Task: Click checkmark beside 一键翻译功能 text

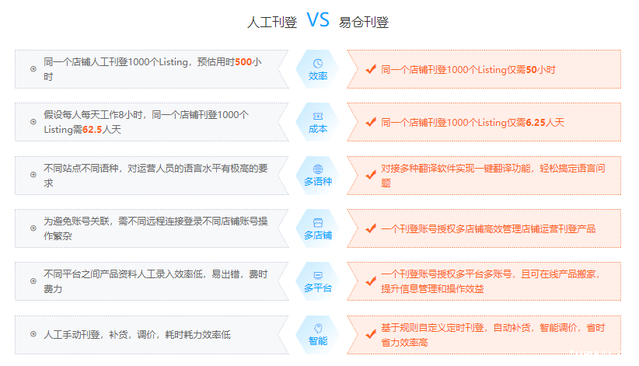Action: 371,175
